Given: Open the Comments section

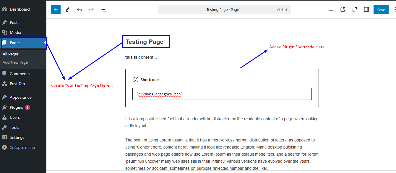Looking at the screenshot, I should tap(23, 74).
